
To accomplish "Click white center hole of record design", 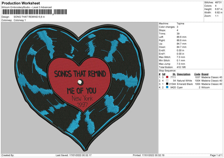I will point(80,82).
